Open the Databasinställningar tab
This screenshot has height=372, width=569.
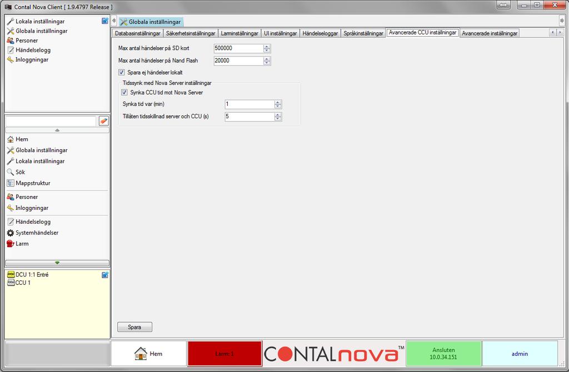click(x=138, y=33)
